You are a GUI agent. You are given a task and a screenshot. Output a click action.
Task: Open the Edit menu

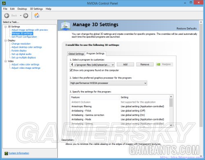pyautogui.click(x=12, y=9)
